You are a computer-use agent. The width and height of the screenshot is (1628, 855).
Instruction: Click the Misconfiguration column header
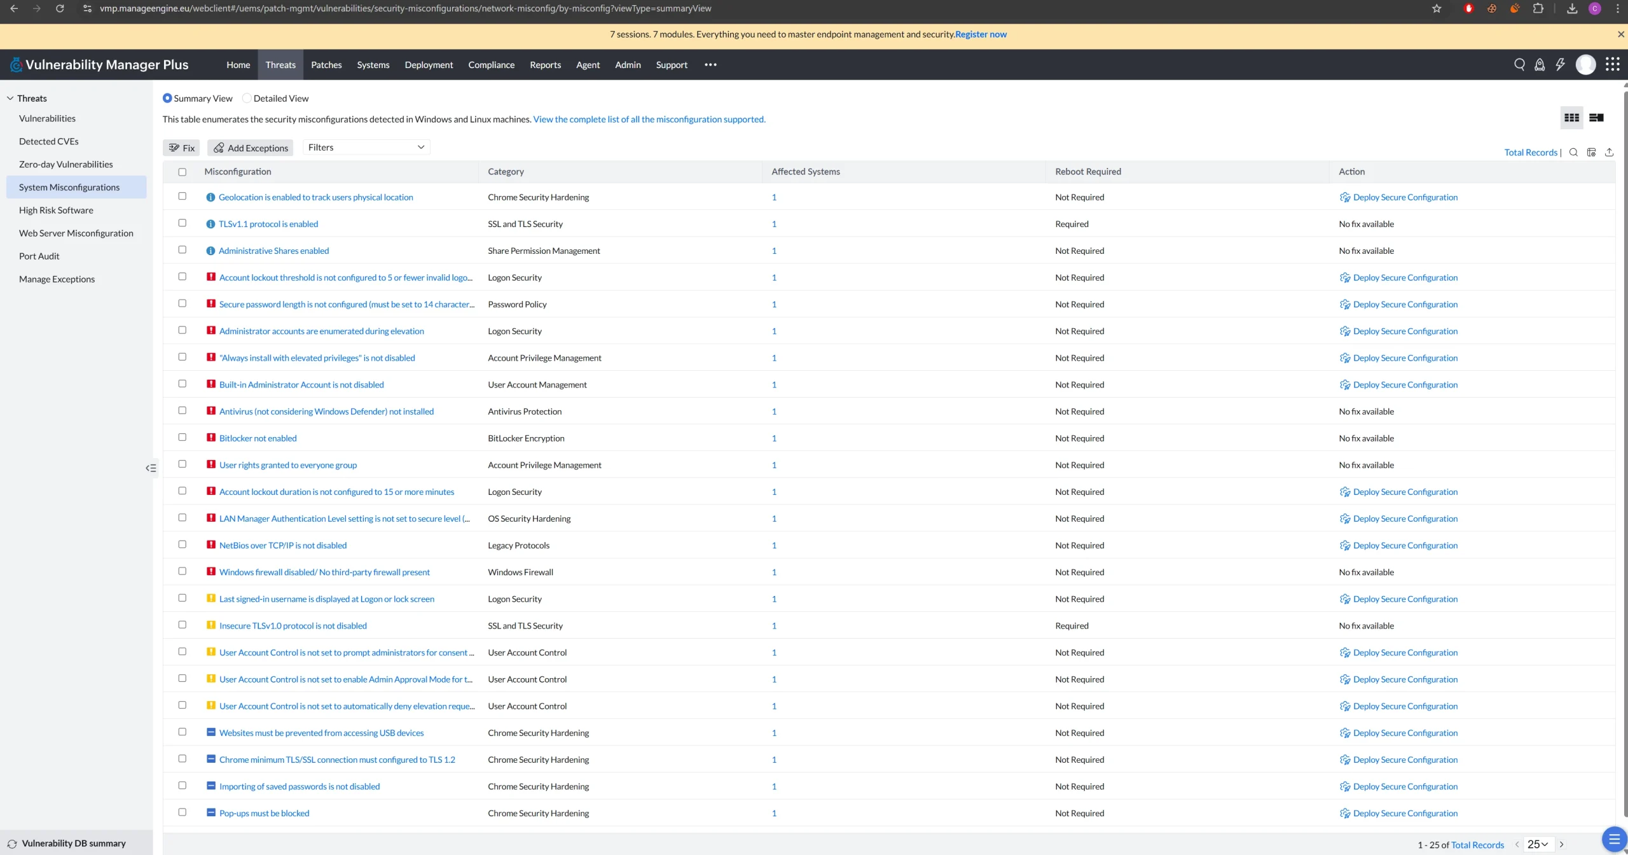click(x=237, y=172)
